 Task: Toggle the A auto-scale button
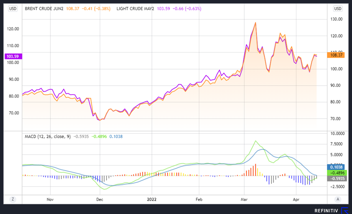tap(338, 199)
